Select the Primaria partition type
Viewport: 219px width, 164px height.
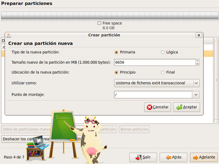[x=117, y=52]
